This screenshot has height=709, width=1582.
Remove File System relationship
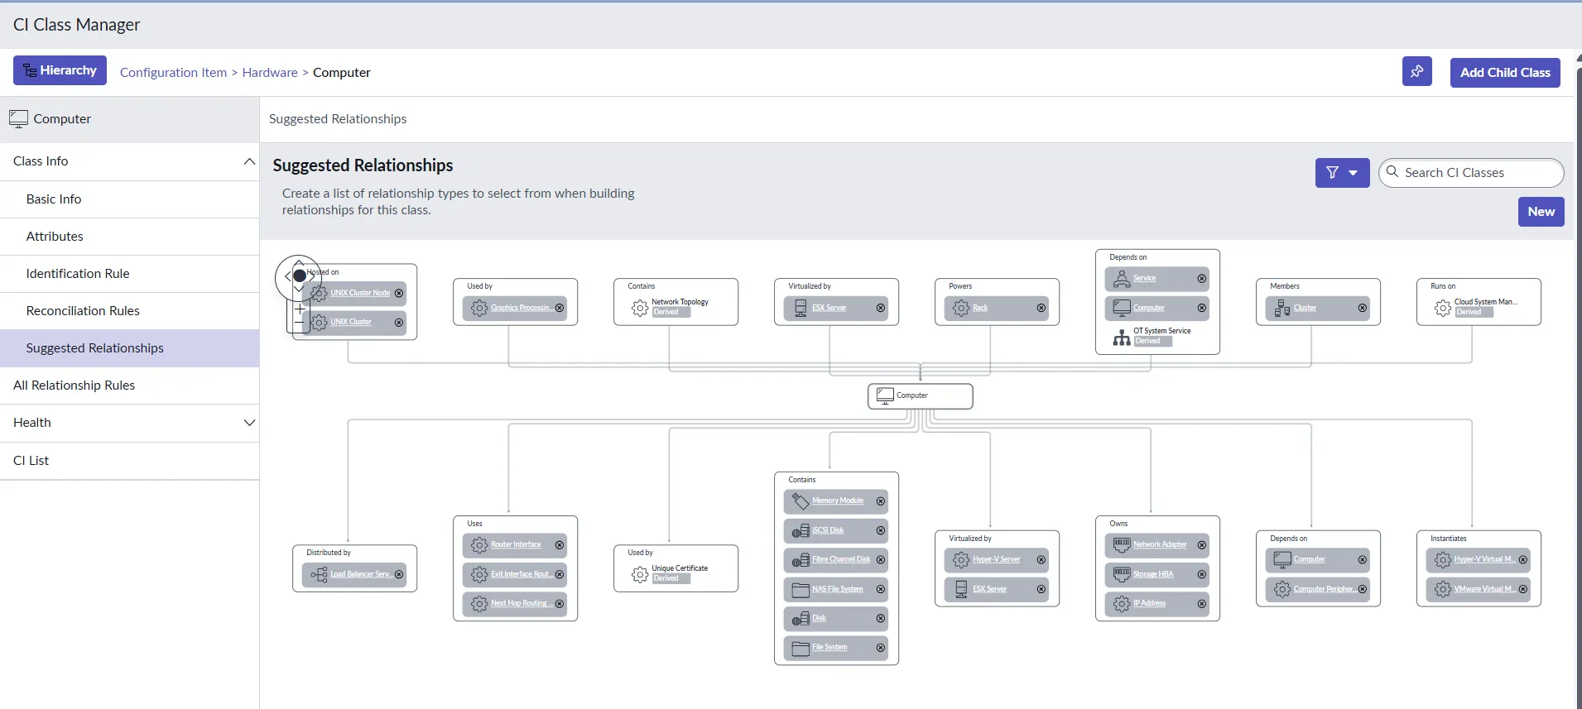click(881, 648)
